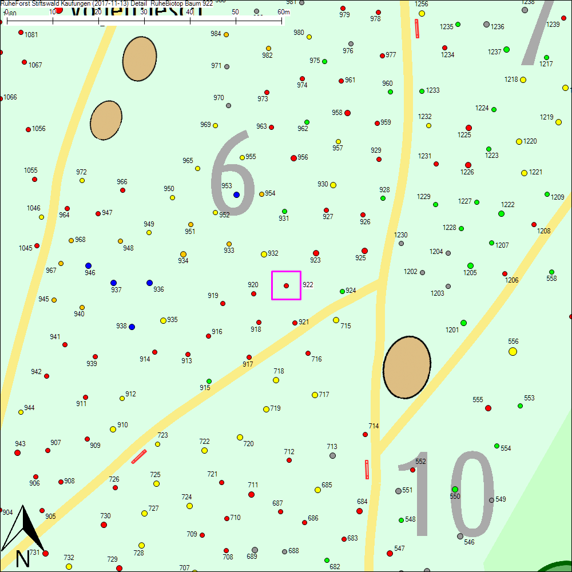Select the large yellow marker 556
This screenshot has height=572, width=572.
[x=513, y=351]
